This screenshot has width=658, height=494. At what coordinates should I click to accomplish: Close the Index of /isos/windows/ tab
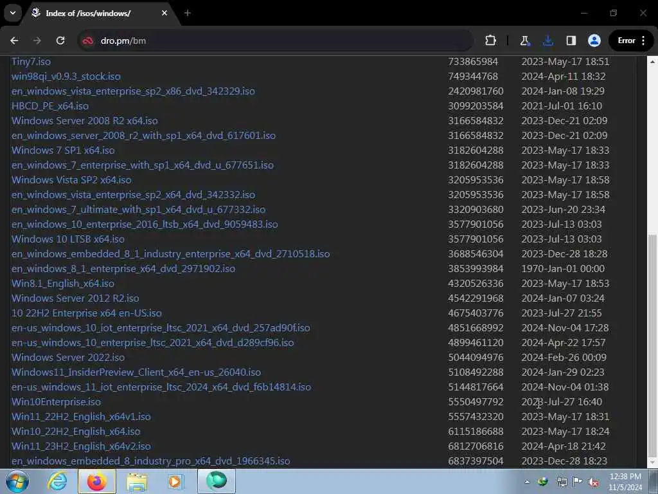(164, 13)
